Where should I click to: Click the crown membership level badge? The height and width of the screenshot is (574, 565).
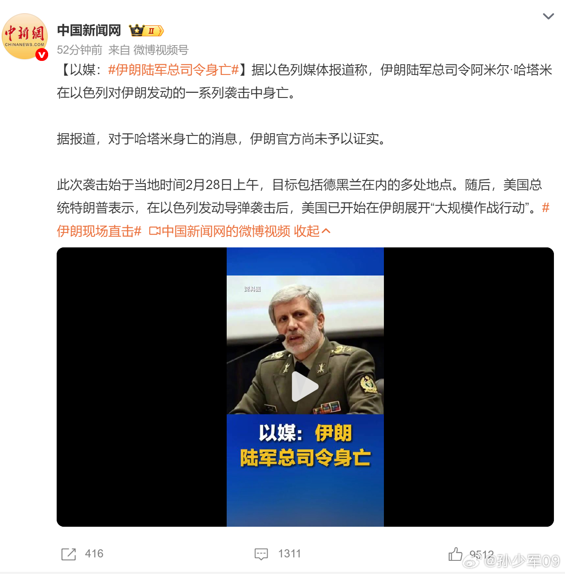click(147, 31)
